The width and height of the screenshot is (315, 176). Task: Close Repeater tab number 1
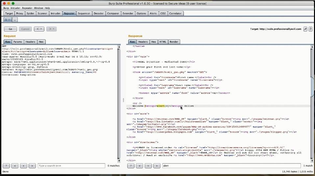pyautogui.click(x=9, y=20)
